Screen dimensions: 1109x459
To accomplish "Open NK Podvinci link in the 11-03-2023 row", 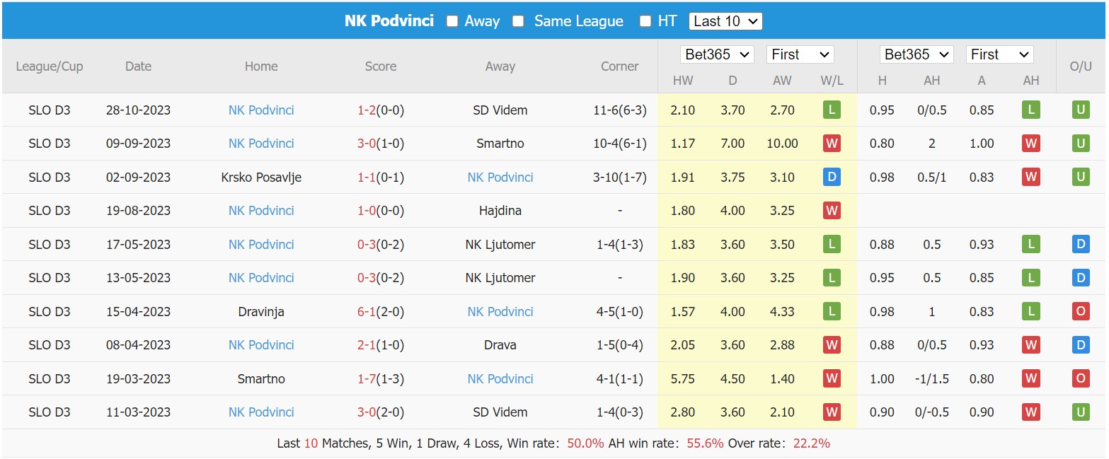I will click(x=261, y=412).
